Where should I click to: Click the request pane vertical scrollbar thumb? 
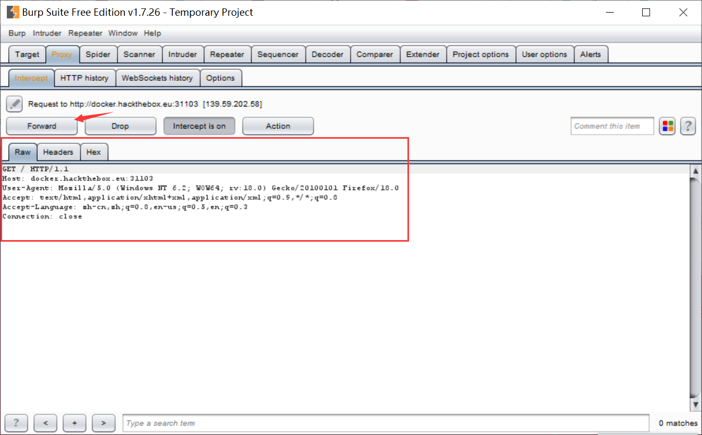(x=696, y=288)
